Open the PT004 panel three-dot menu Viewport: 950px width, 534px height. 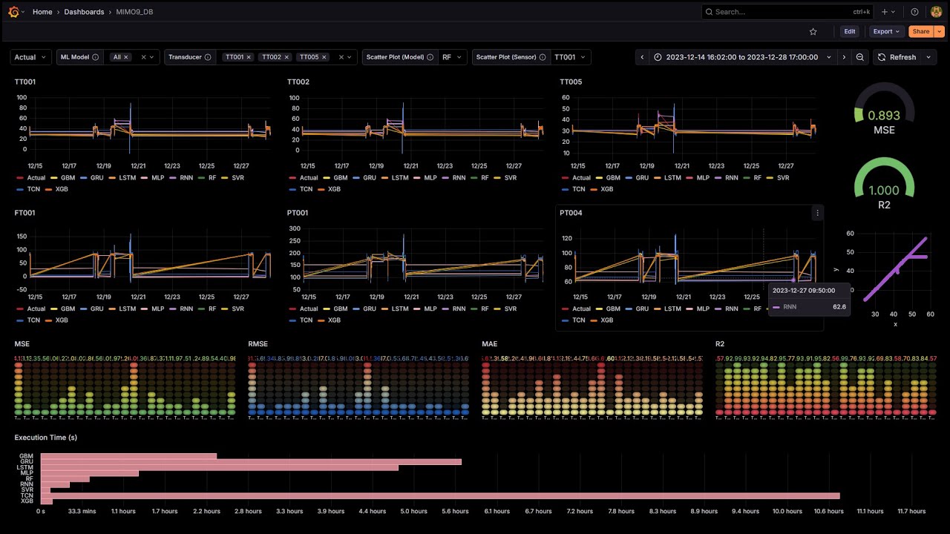point(817,213)
